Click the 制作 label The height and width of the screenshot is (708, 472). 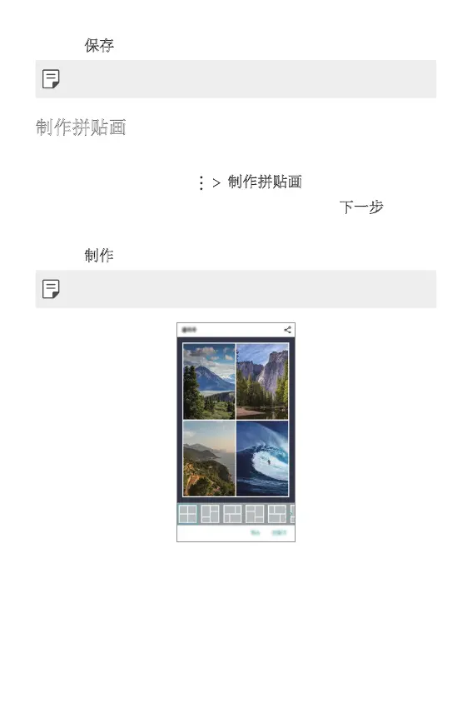(x=99, y=256)
